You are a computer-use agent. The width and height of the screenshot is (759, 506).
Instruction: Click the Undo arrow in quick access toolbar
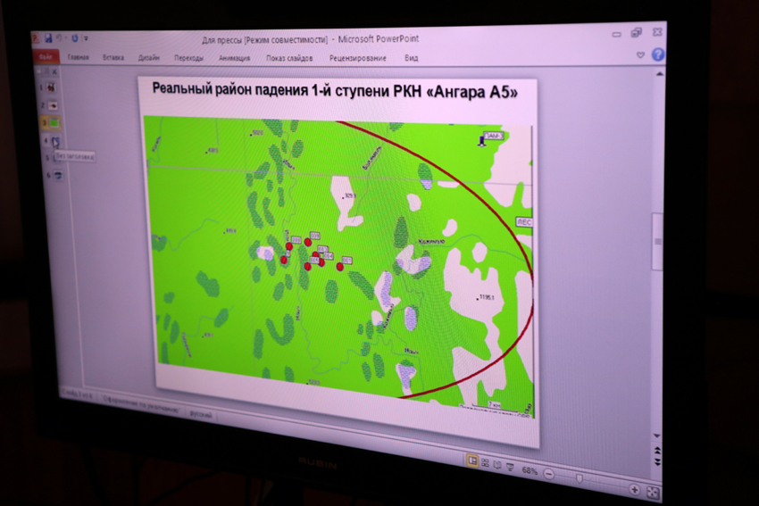[x=58, y=37]
